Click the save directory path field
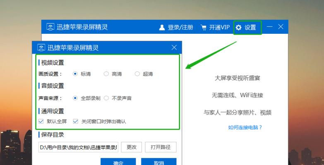The image size is (324, 165). [x=78, y=147]
